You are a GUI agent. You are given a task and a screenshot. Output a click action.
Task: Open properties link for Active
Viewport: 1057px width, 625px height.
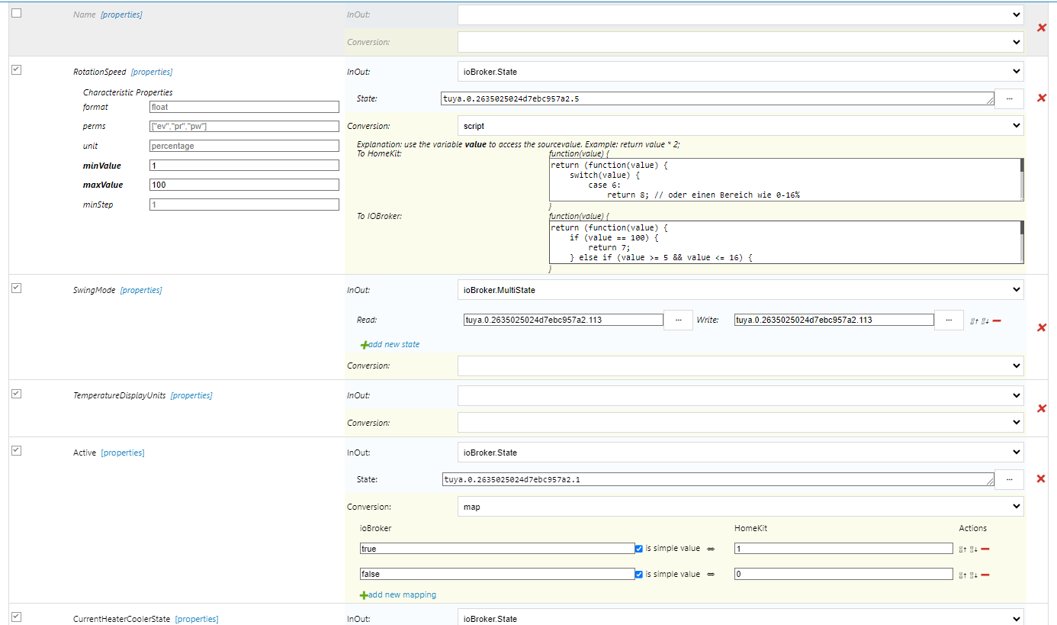tap(123, 453)
